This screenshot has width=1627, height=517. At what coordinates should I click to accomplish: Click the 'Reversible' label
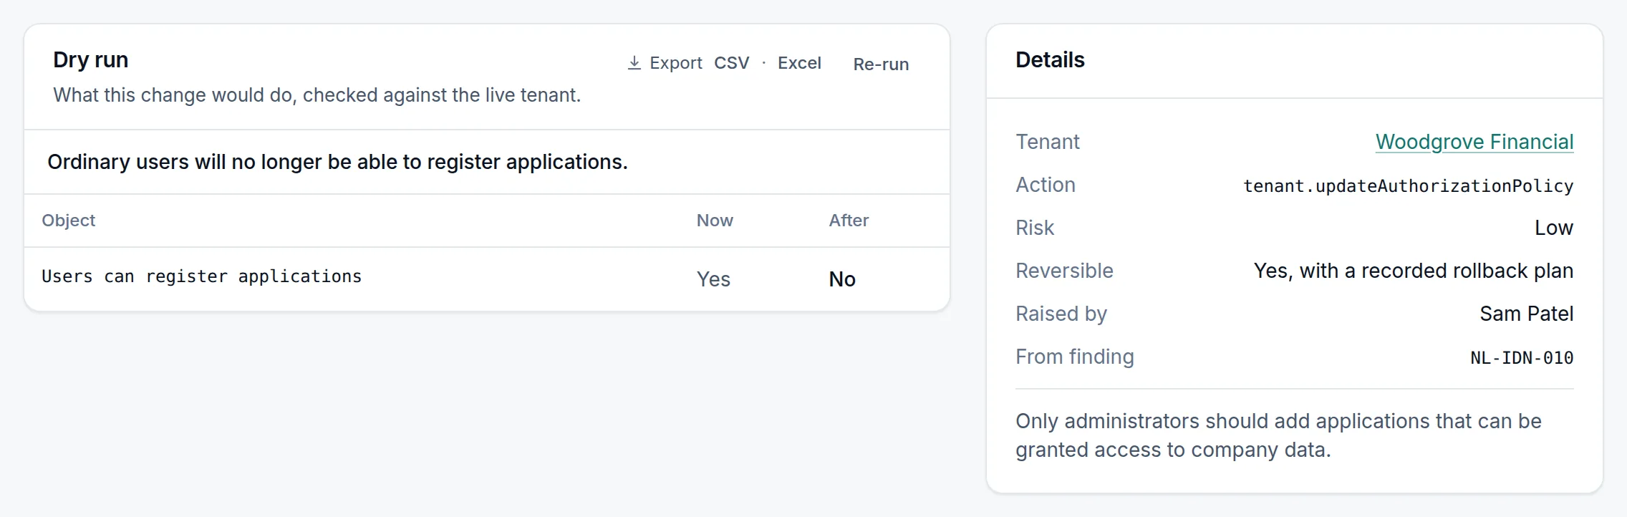pyautogui.click(x=1064, y=271)
